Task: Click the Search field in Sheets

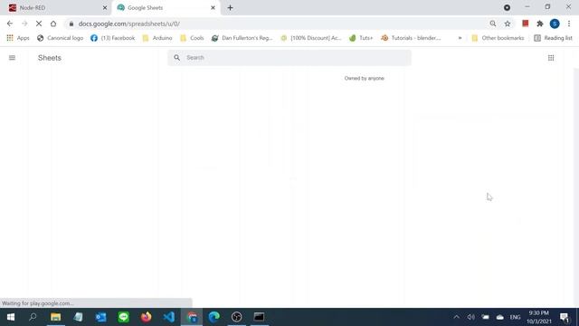Action: (289, 58)
